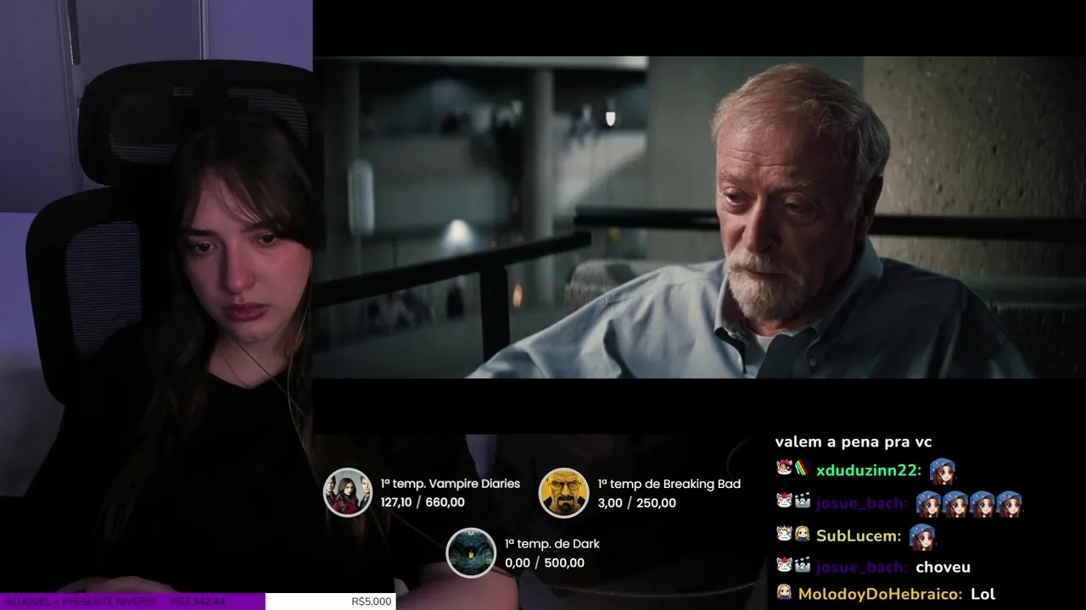Open SubLucem's username in chat
1086x610 pixels.
(859, 536)
